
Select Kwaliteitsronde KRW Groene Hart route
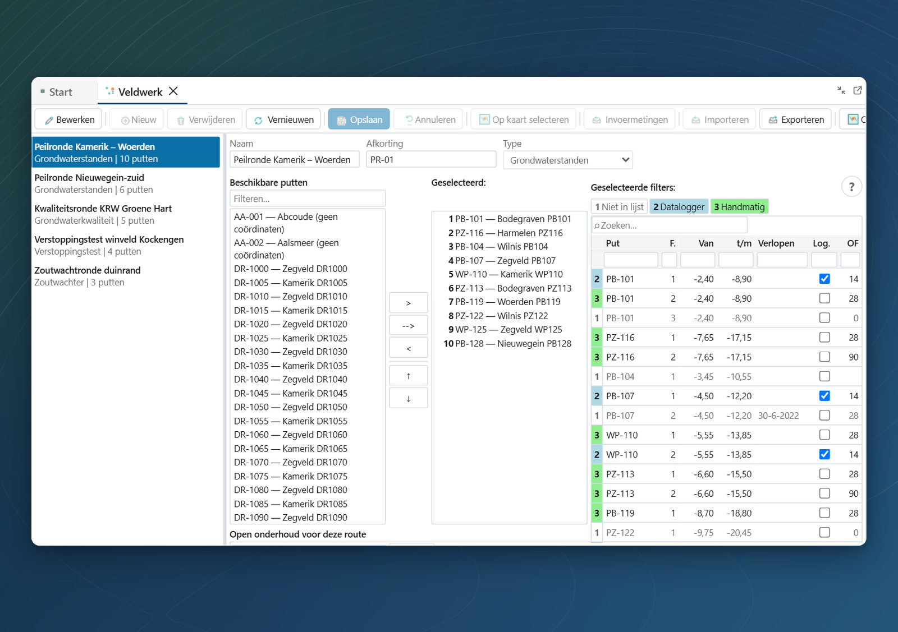[126, 214]
